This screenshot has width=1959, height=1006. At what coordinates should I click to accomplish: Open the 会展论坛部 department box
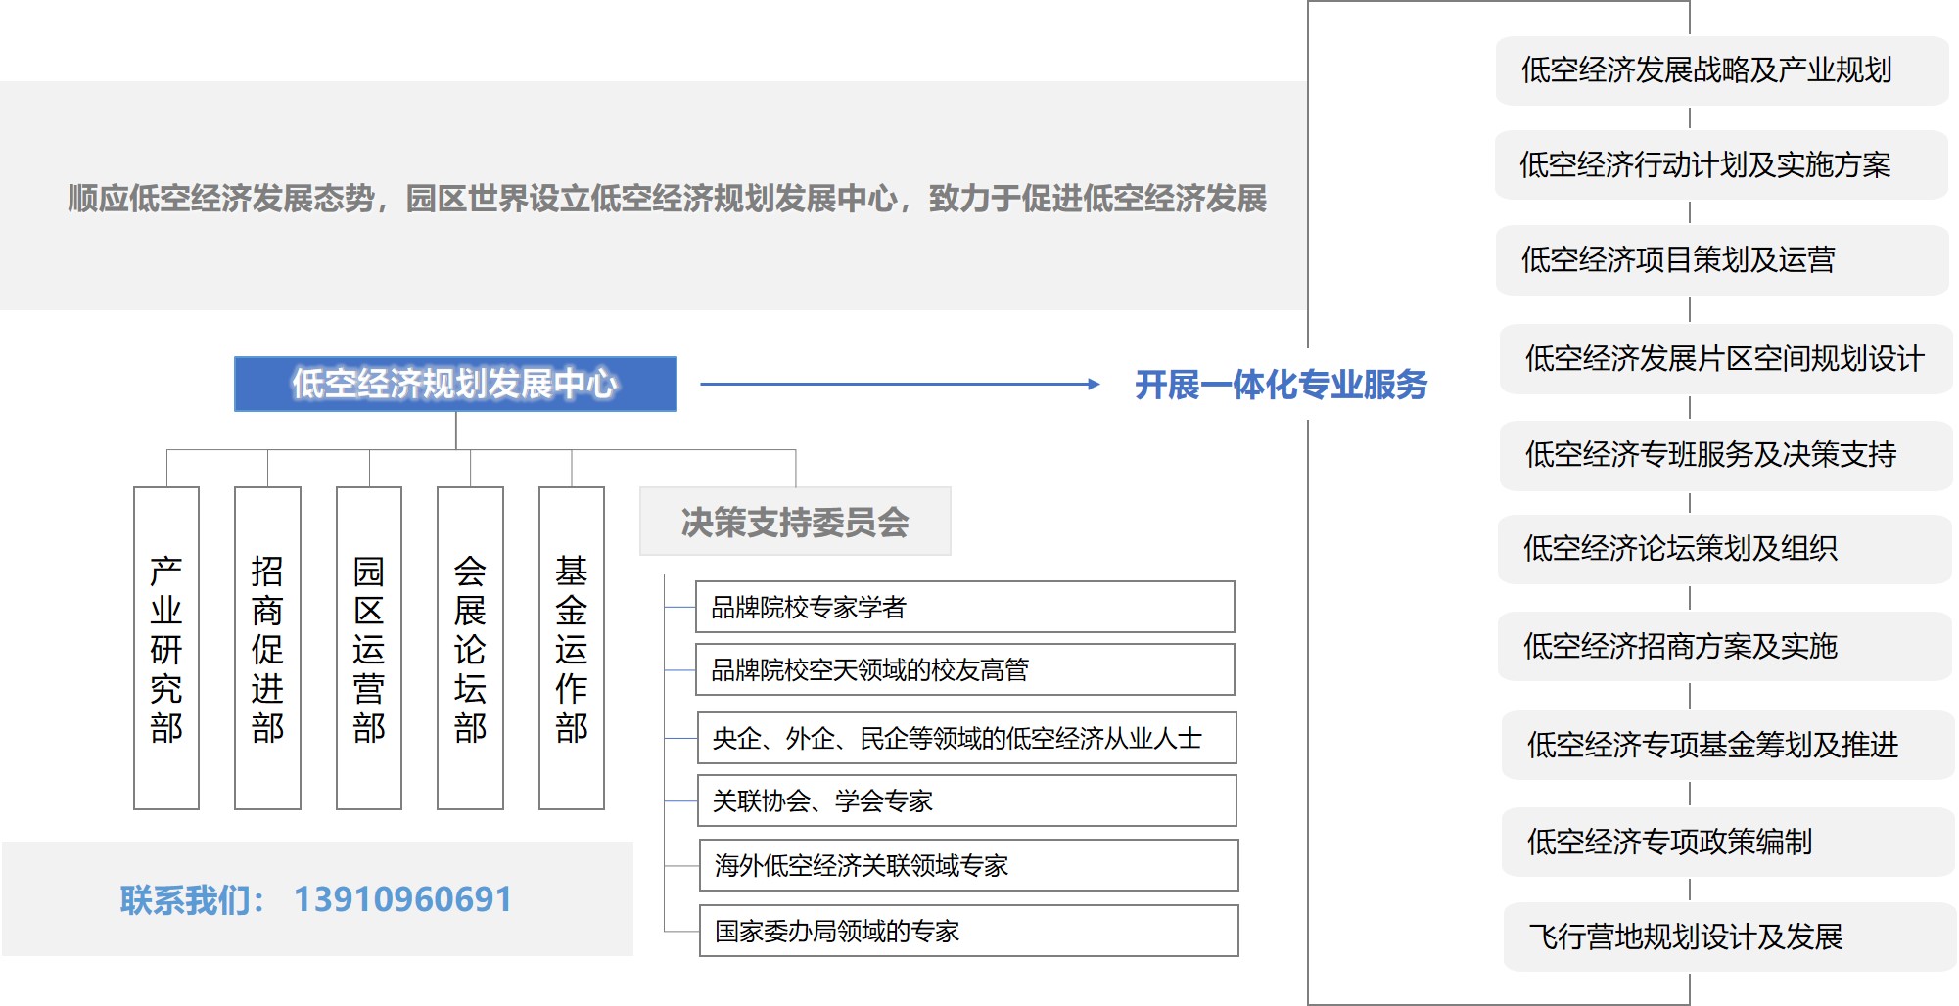(x=470, y=648)
